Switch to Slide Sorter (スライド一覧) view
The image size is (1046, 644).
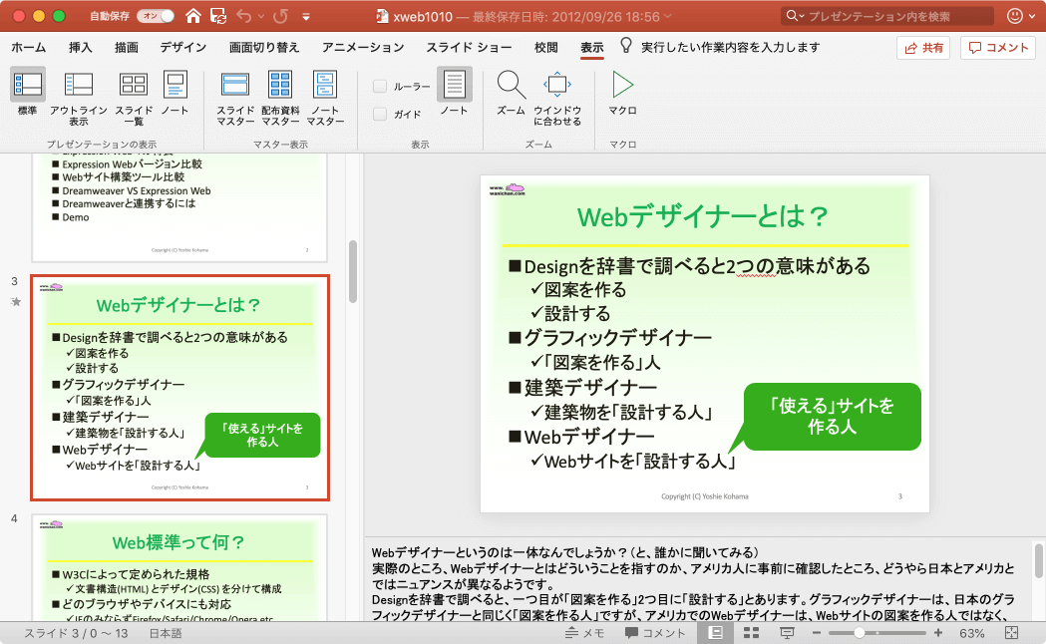click(134, 98)
